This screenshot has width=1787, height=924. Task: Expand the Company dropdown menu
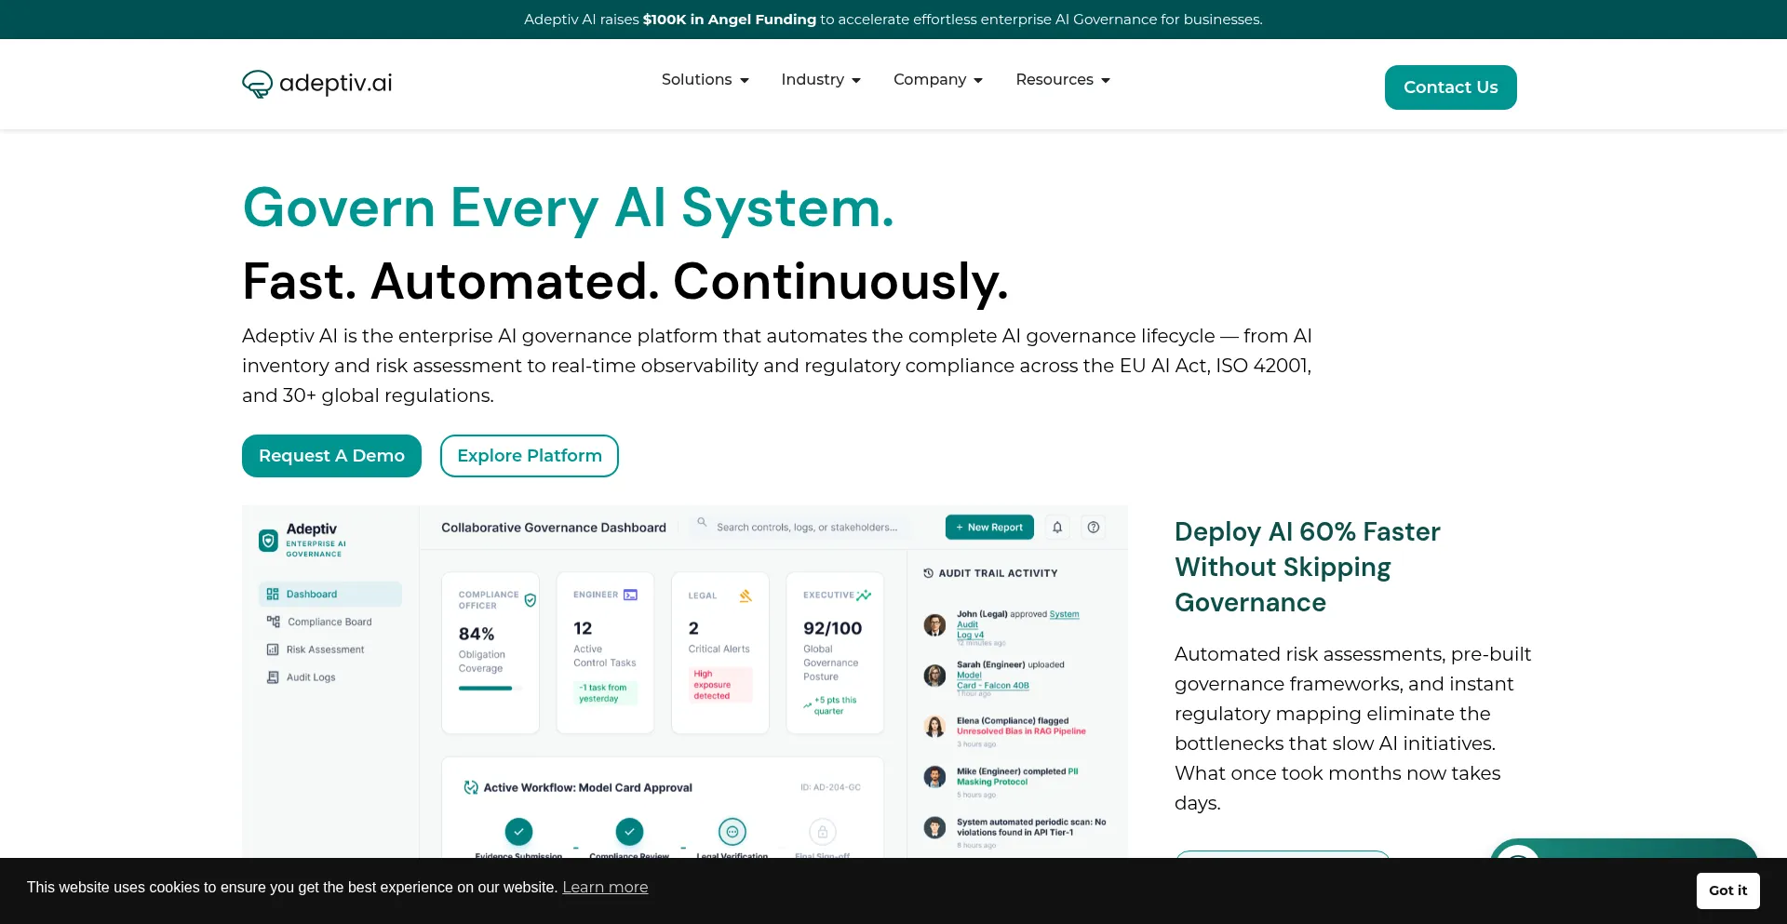[x=938, y=80]
